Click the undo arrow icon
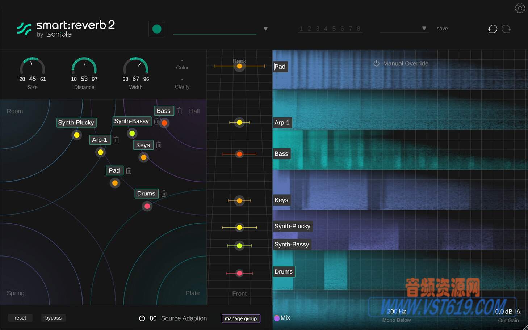 point(493,29)
